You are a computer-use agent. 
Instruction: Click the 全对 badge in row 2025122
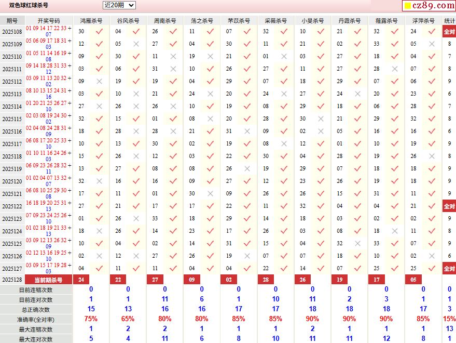(x=449, y=206)
